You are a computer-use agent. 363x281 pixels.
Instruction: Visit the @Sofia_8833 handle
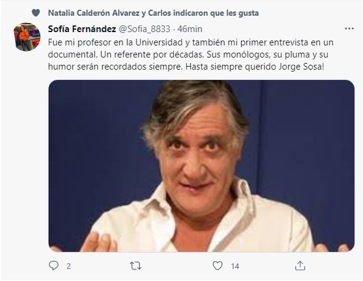click(x=144, y=29)
